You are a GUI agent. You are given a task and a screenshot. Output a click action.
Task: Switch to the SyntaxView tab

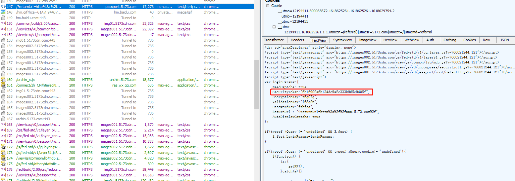click(342, 40)
